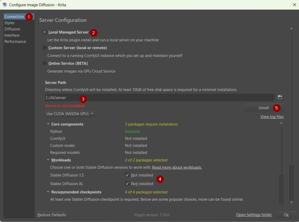
Task: Open the Interface settings page
Action: pyautogui.click(x=12, y=35)
